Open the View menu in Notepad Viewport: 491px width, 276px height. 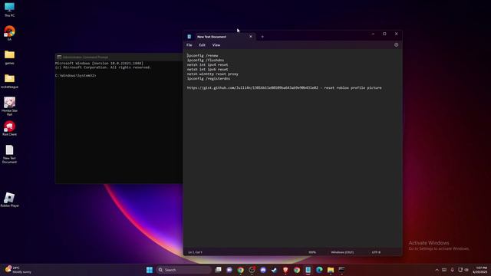[216, 45]
